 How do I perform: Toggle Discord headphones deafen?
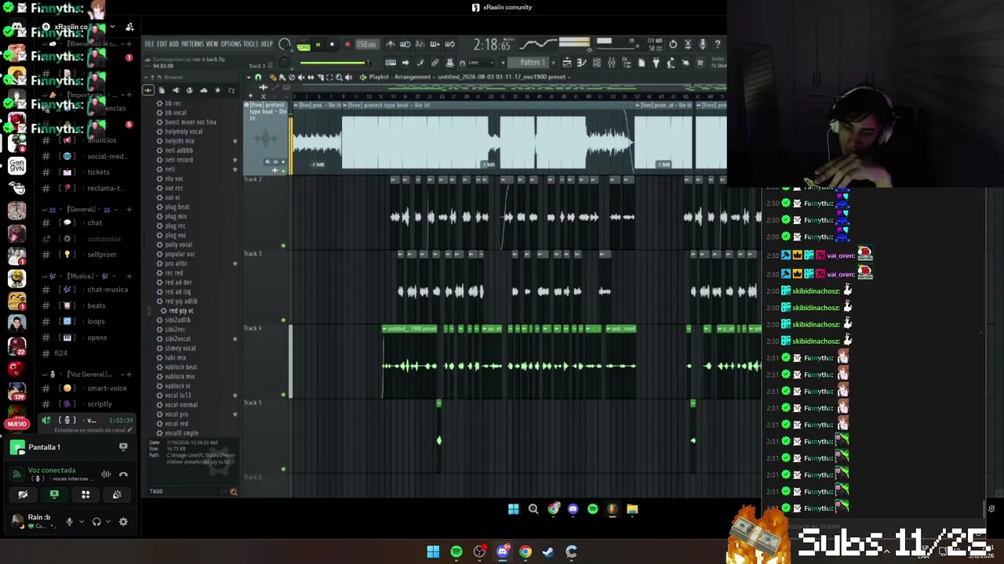[96, 522]
